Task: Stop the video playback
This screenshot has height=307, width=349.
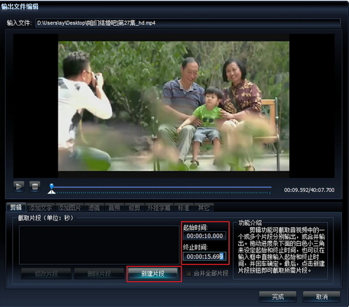Action: [35, 186]
